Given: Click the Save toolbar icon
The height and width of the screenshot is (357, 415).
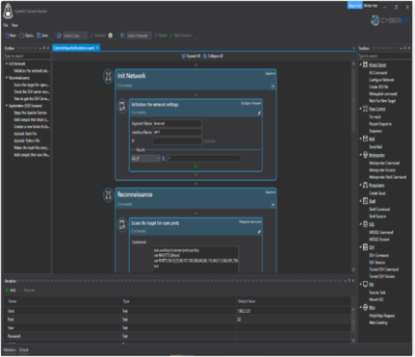Looking at the screenshot, I should (x=39, y=36).
